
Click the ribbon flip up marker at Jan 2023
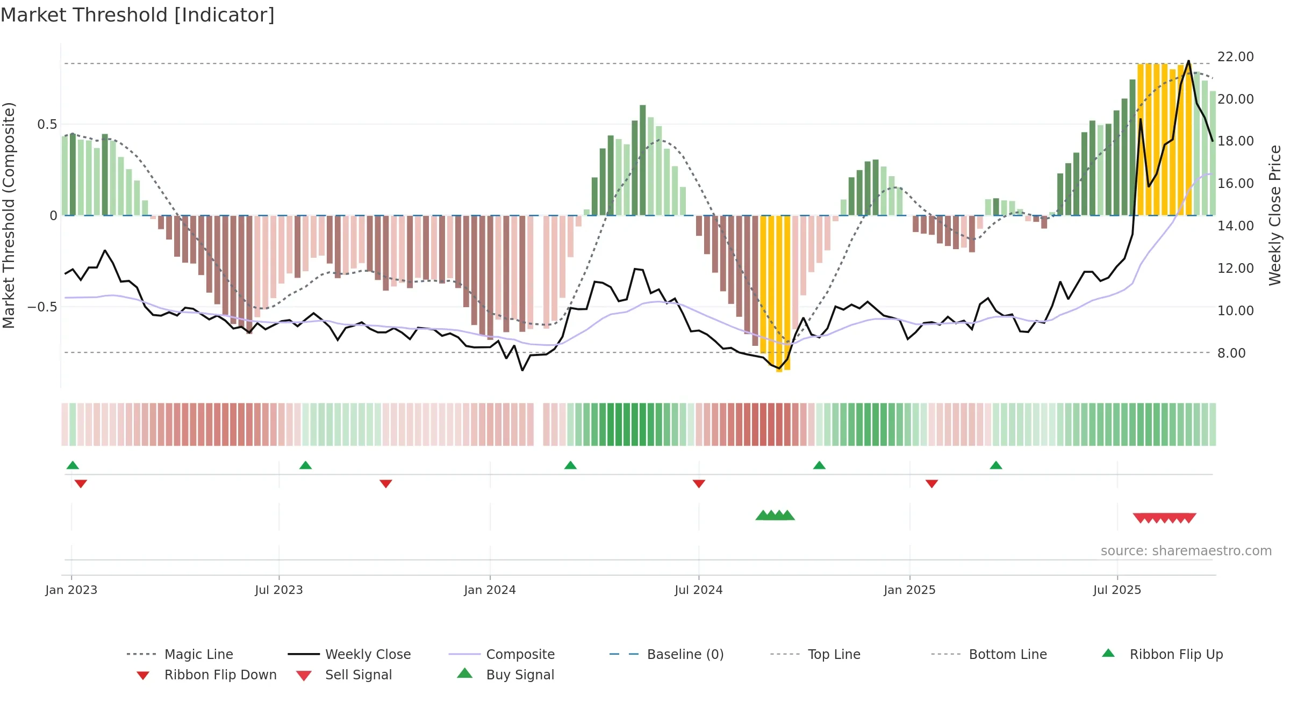point(73,465)
